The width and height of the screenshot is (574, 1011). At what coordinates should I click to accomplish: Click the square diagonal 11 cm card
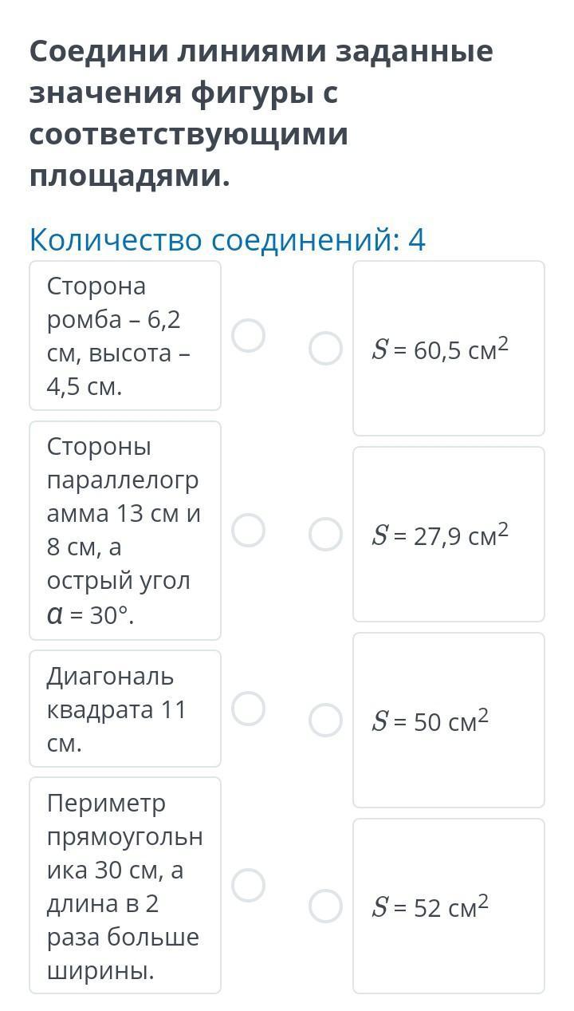point(125,709)
